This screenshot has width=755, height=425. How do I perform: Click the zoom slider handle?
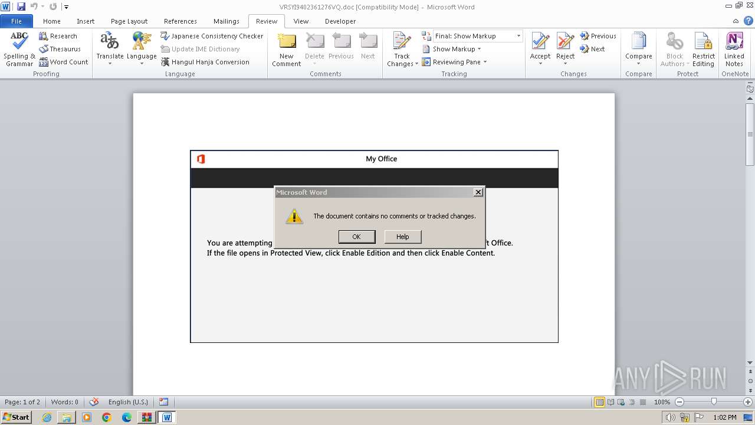tap(714, 402)
